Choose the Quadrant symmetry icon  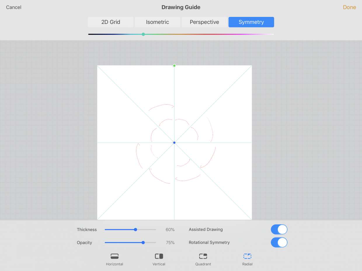pos(203,256)
